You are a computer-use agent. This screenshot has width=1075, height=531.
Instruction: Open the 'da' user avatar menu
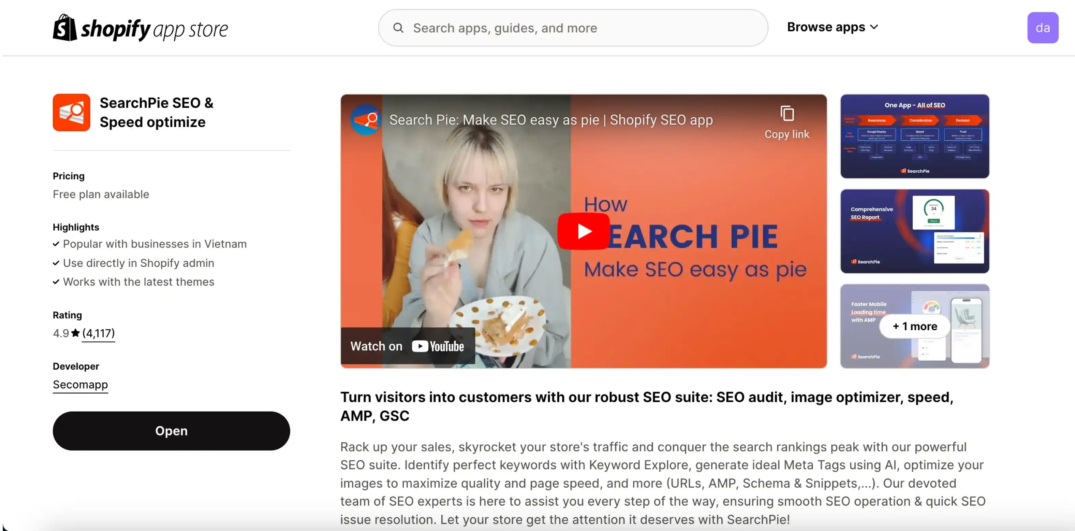[1043, 28]
